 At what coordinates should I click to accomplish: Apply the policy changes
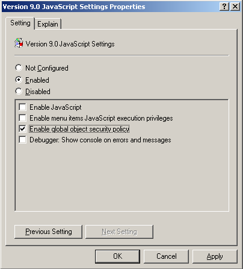215,256
